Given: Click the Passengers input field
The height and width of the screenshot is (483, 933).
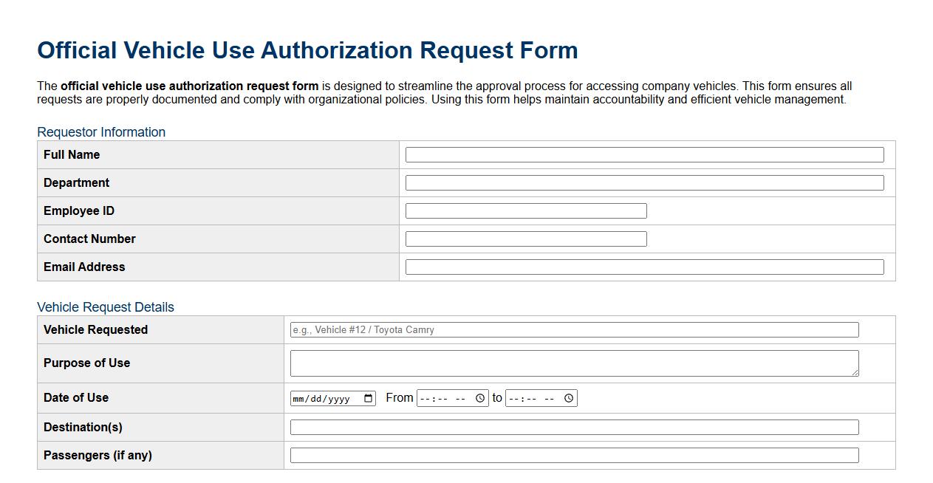Looking at the screenshot, I should click(575, 455).
